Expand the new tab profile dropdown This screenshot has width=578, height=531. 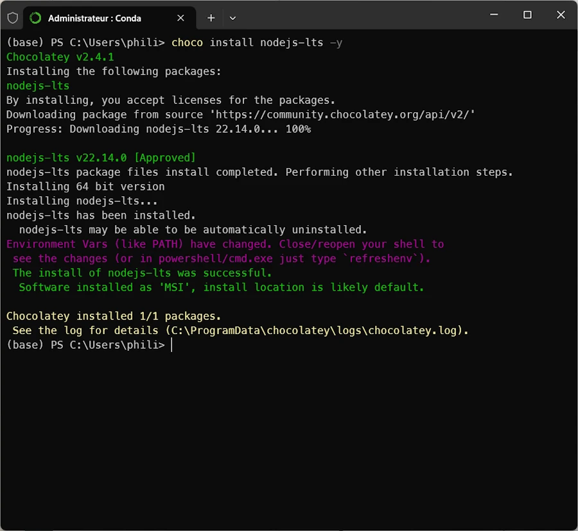(232, 18)
